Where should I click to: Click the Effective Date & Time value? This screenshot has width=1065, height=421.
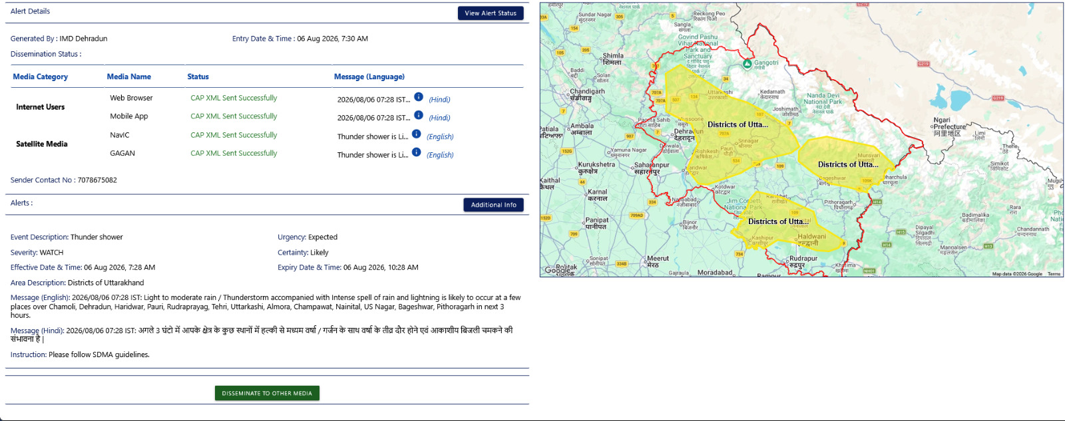[119, 267]
